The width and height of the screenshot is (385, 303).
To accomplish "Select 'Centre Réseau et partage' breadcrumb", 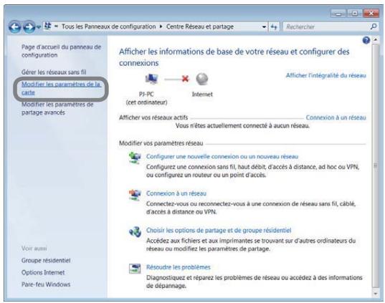I will click(x=200, y=27).
